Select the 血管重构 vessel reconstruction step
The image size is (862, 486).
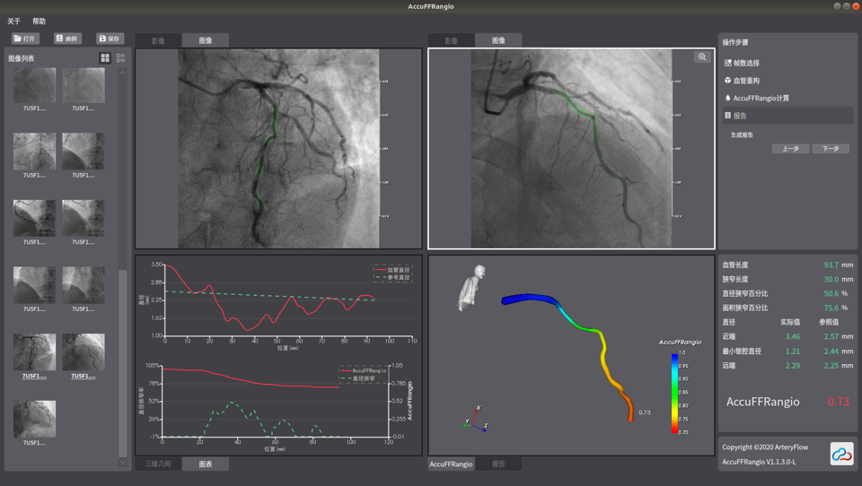pyautogui.click(x=745, y=81)
